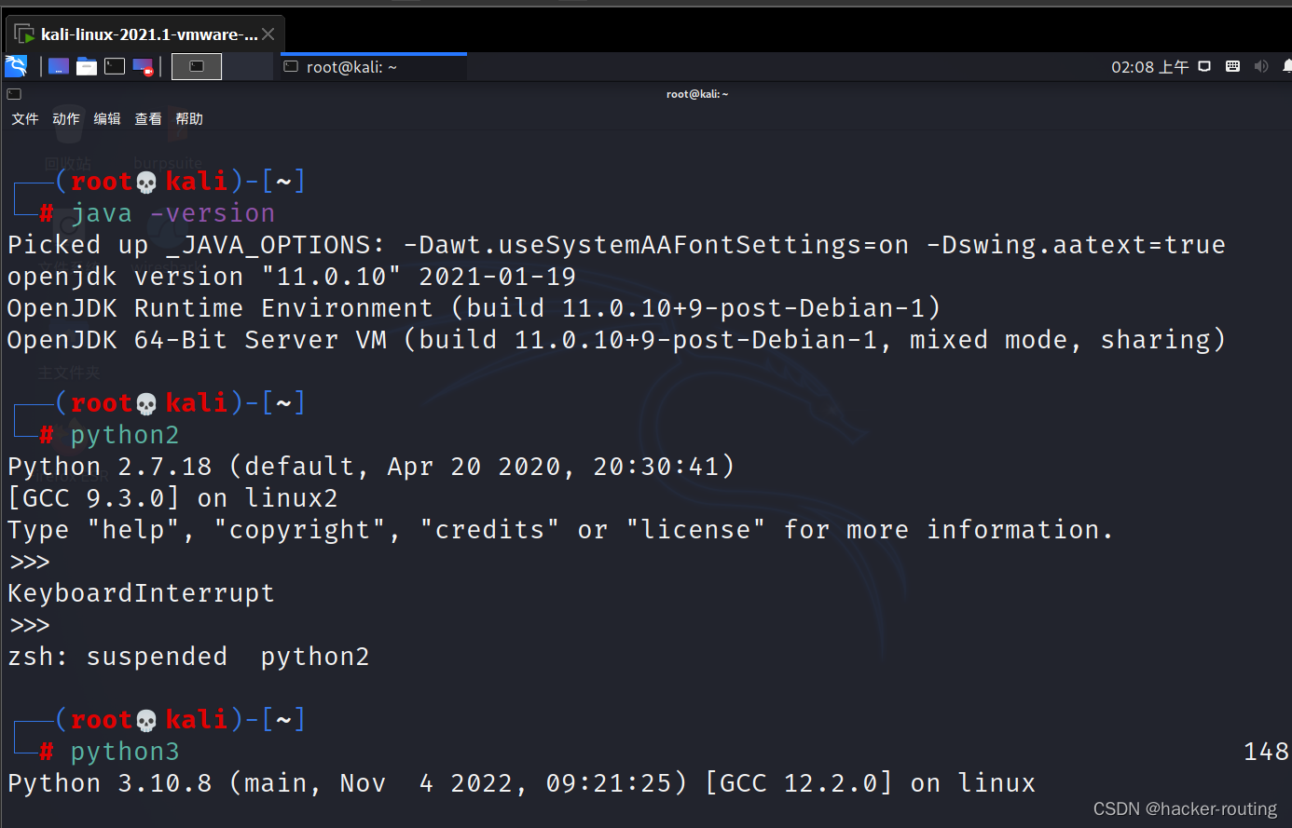Open the 帮助 menu
This screenshot has height=828, width=1292.
[189, 118]
